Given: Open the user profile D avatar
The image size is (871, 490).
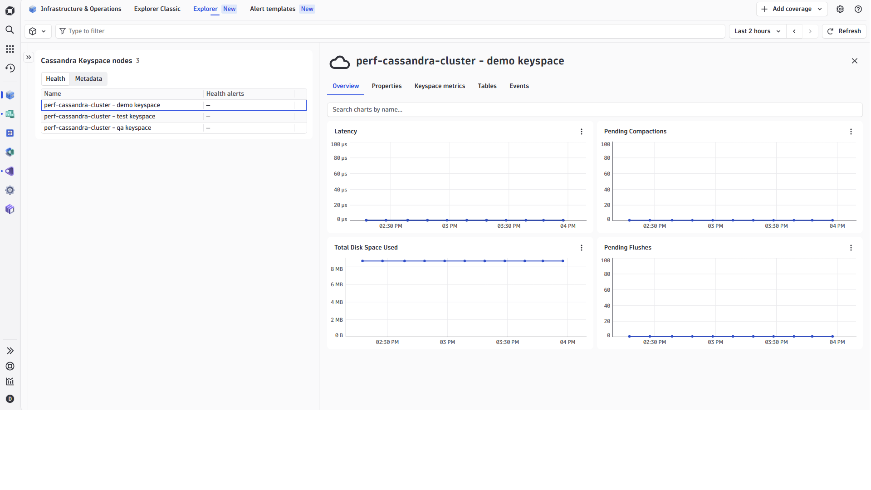Looking at the screenshot, I should (x=10, y=399).
